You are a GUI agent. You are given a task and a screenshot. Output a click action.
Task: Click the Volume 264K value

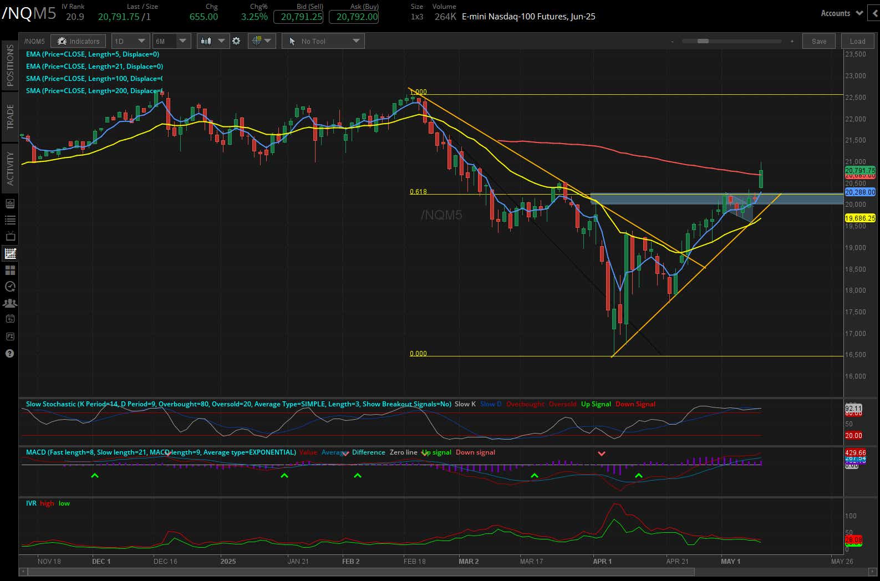click(445, 17)
